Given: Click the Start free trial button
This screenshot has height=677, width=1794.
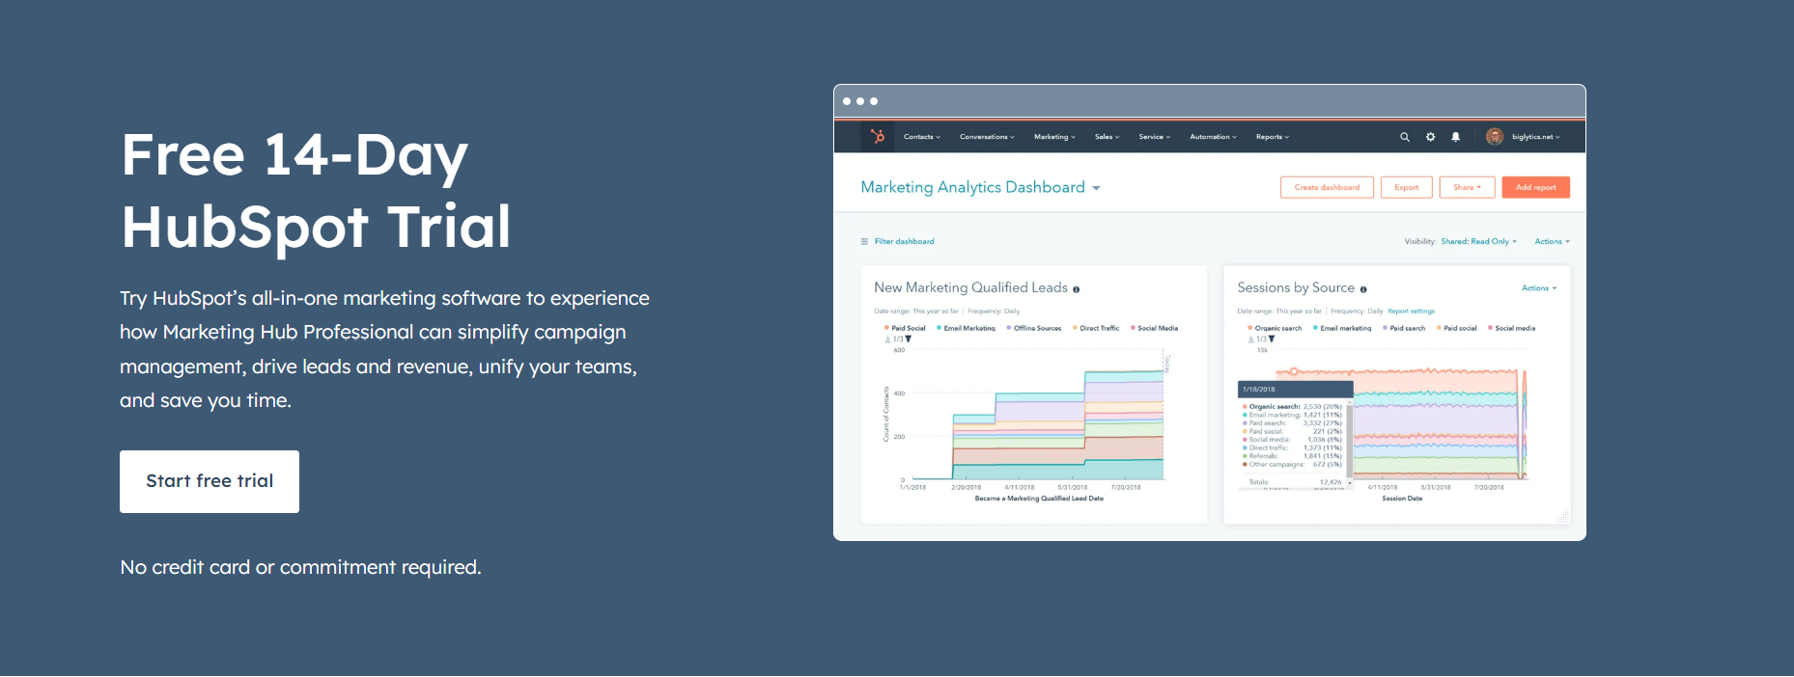Looking at the screenshot, I should 210,481.
